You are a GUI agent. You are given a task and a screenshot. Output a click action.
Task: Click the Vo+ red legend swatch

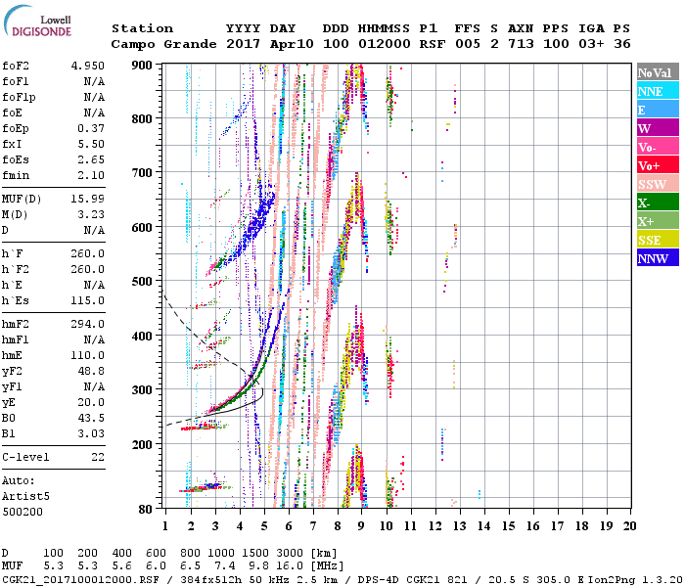point(655,165)
